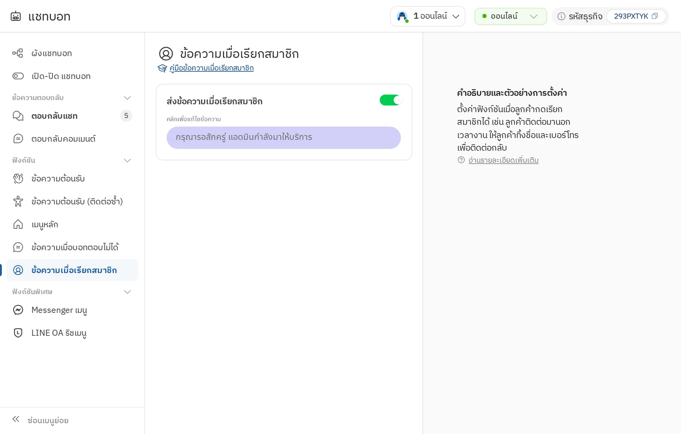Click ซ่อนเมนูย่อย at sidebar bottom
Screen dimensions: 681x434
[x=48, y=420]
